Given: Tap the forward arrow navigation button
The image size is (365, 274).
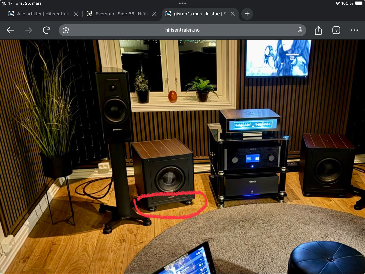Looking at the screenshot, I should coord(28,30).
